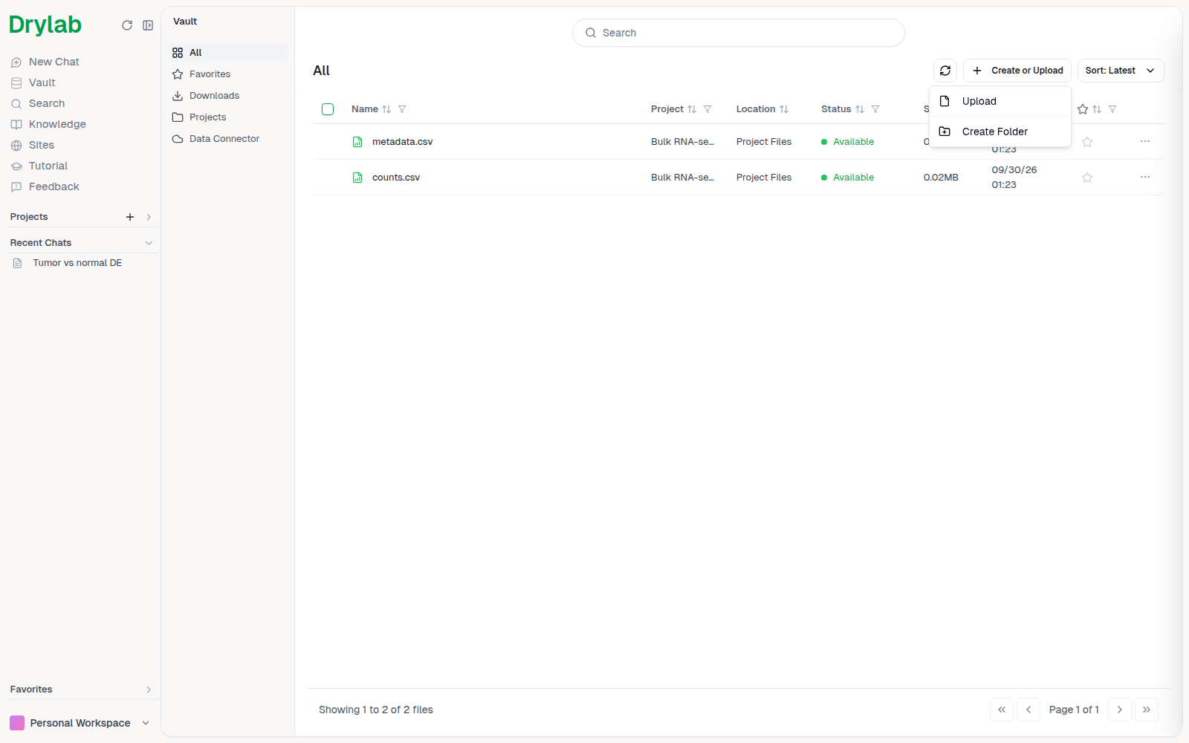Open metadata.csv file
The height and width of the screenshot is (743, 1189).
[x=402, y=142]
